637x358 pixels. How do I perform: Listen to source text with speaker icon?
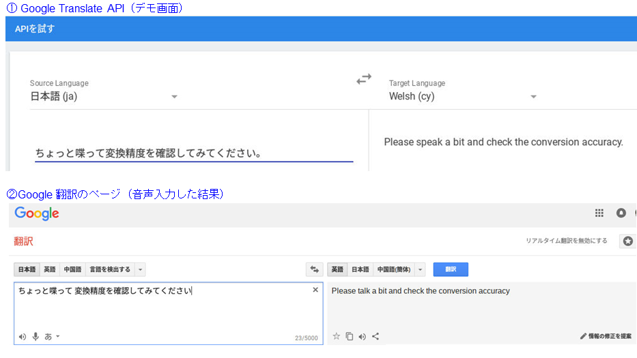[23, 337]
